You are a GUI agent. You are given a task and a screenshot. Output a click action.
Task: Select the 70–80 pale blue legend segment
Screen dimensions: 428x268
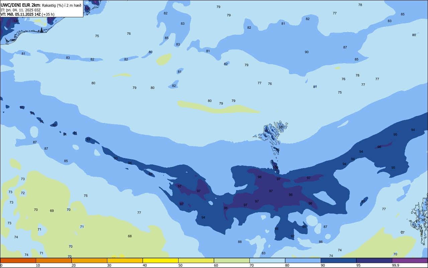pos(267,260)
